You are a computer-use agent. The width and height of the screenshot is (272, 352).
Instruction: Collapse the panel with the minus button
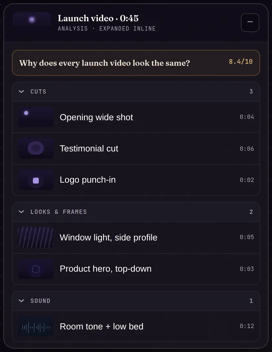(x=250, y=23)
